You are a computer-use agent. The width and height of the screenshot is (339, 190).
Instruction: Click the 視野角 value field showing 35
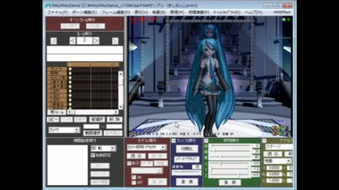click(196, 167)
